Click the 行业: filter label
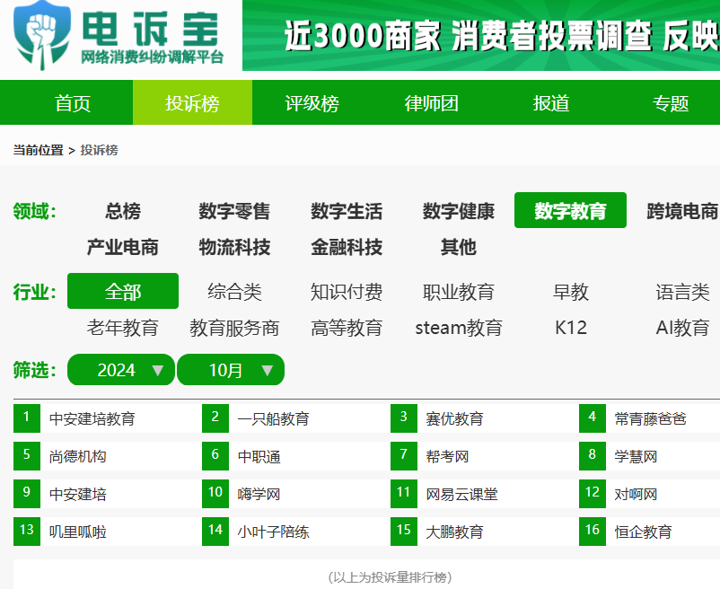 click(35, 292)
